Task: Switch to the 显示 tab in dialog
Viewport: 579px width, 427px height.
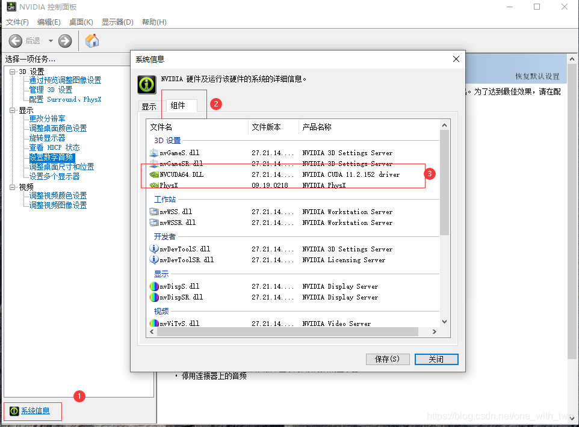Action: (149, 106)
